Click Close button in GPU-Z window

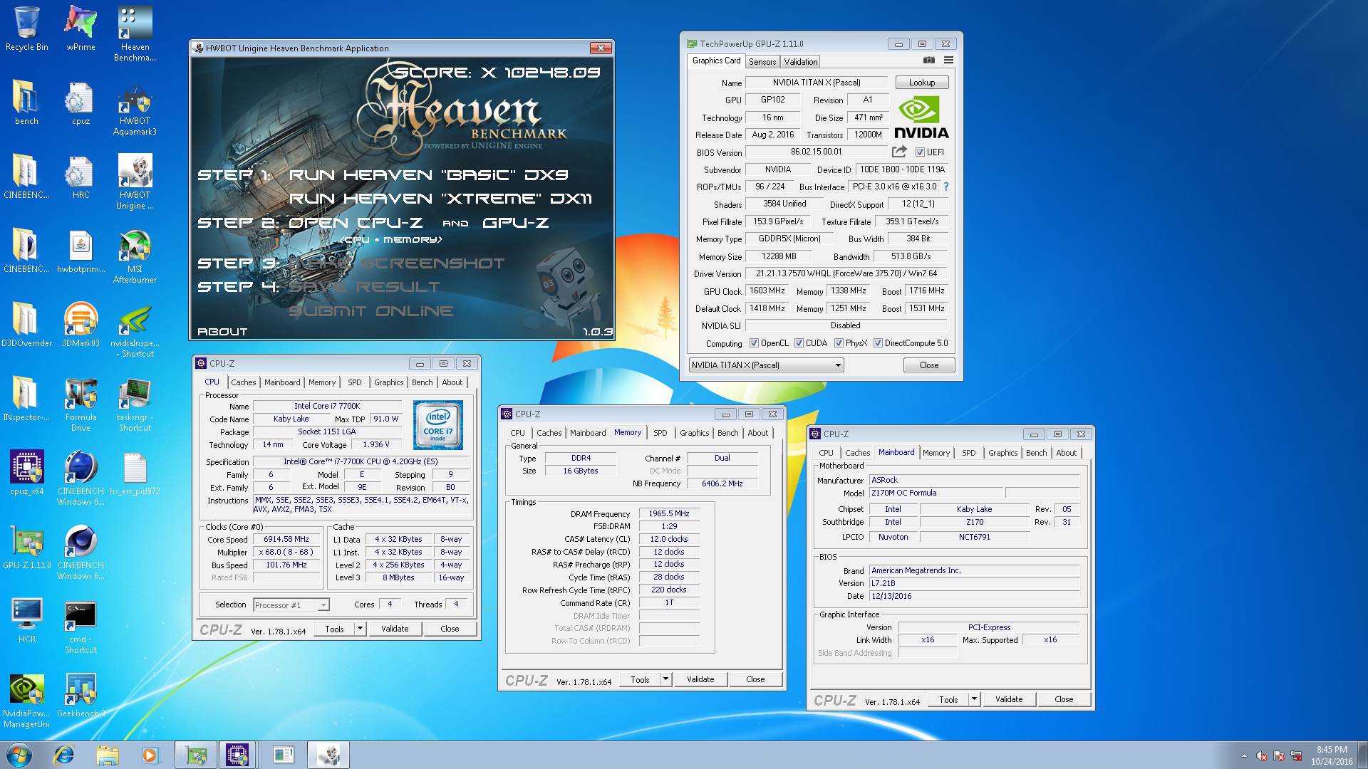tap(929, 365)
